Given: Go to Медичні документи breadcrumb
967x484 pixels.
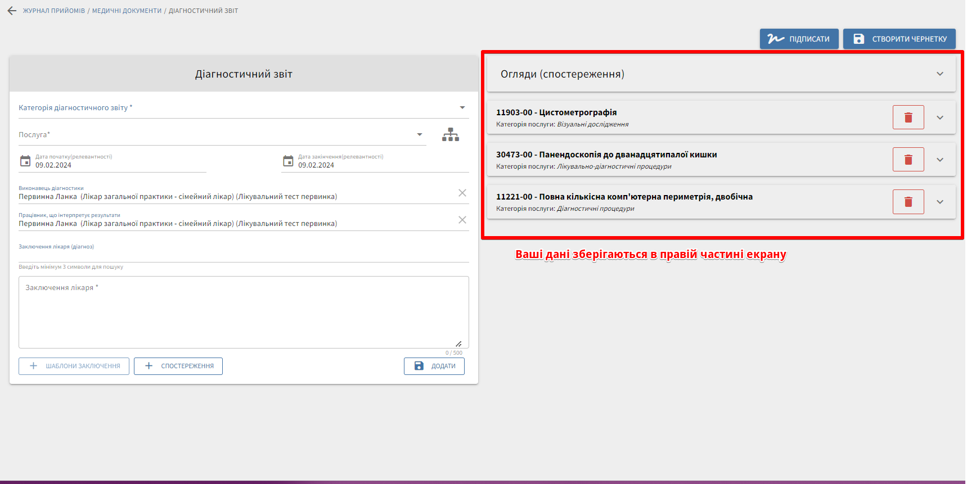Looking at the screenshot, I should point(127,11).
